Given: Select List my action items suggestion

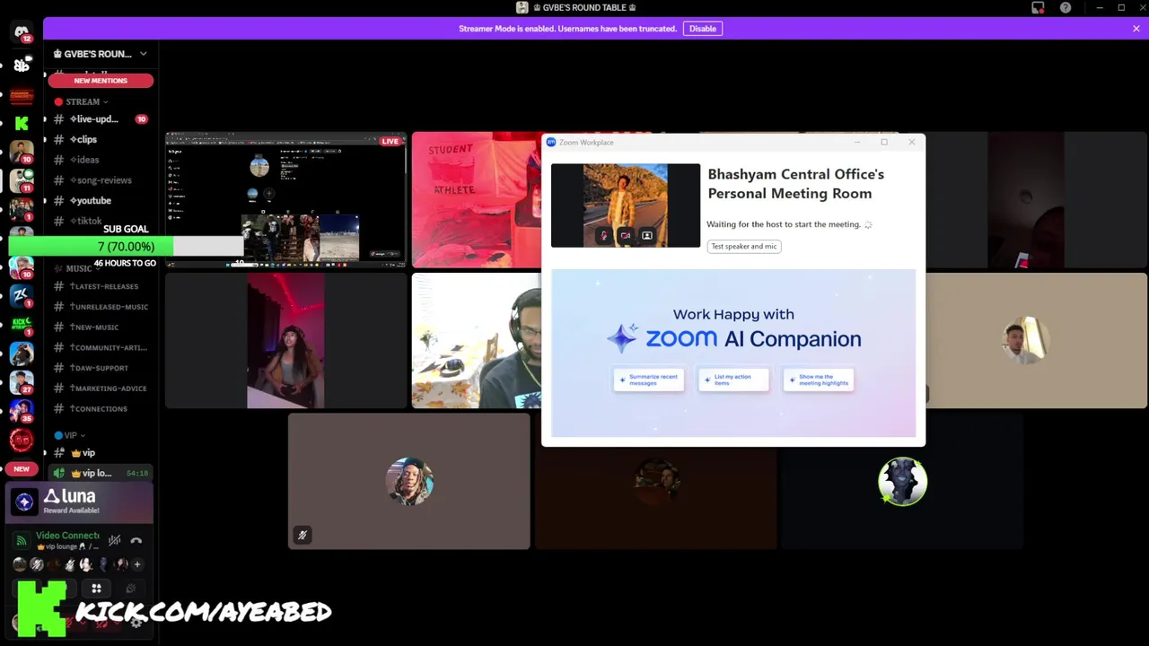Looking at the screenshot, I should click(733, 380).
